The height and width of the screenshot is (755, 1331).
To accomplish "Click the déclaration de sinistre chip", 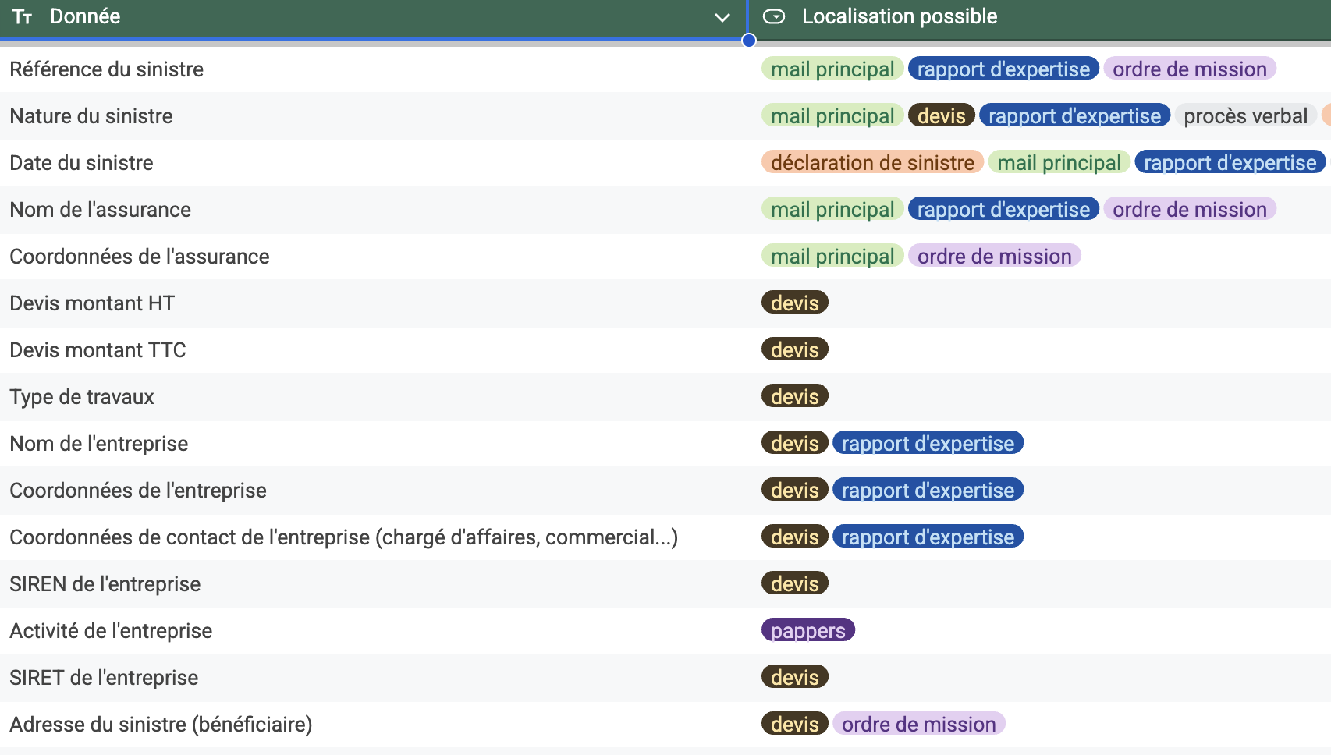I will click(871, 162).
